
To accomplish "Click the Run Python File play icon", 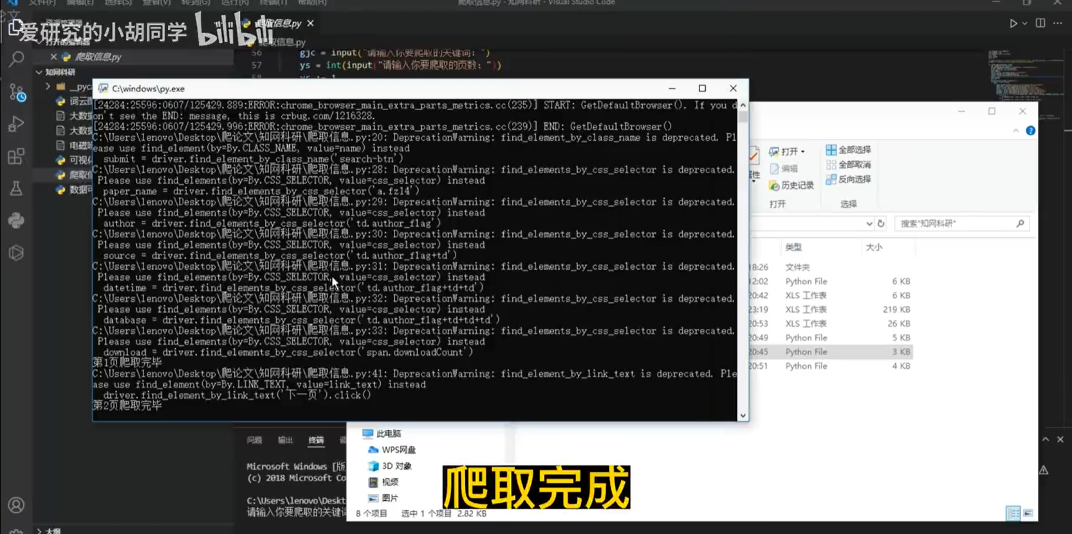I will point(1013,23).
